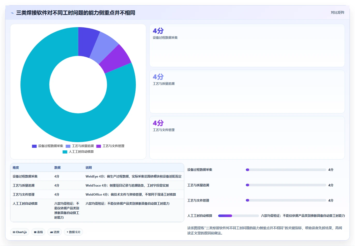Viewport: 355px width, 246px height.
Task: Click the 4分 工艺与文件管理 card
Action: [247, 138]
